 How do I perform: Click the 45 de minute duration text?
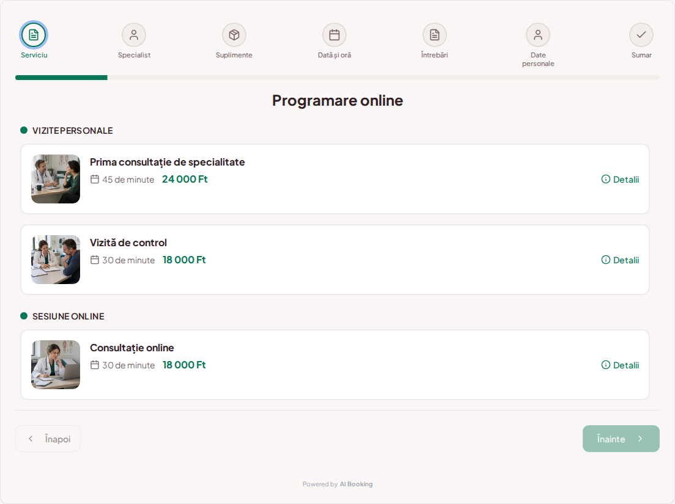click(x=128, y=180)
